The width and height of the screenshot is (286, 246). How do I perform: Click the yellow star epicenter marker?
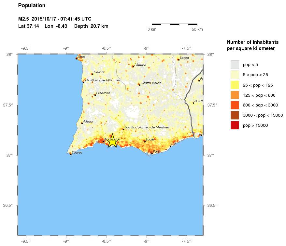coord(112,141)
